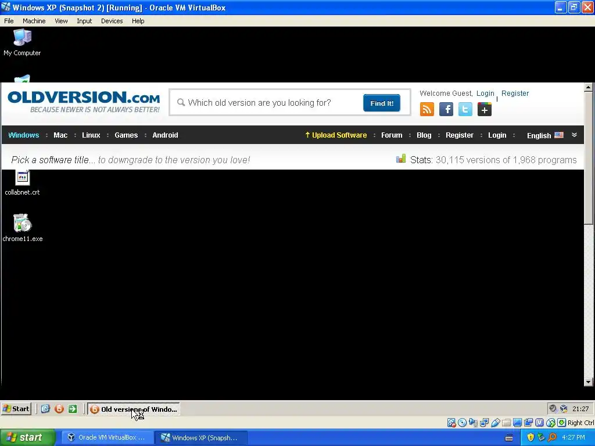Click the display settings status icon
This screenshot has width=595, height=446.
[x=517, y=423]
